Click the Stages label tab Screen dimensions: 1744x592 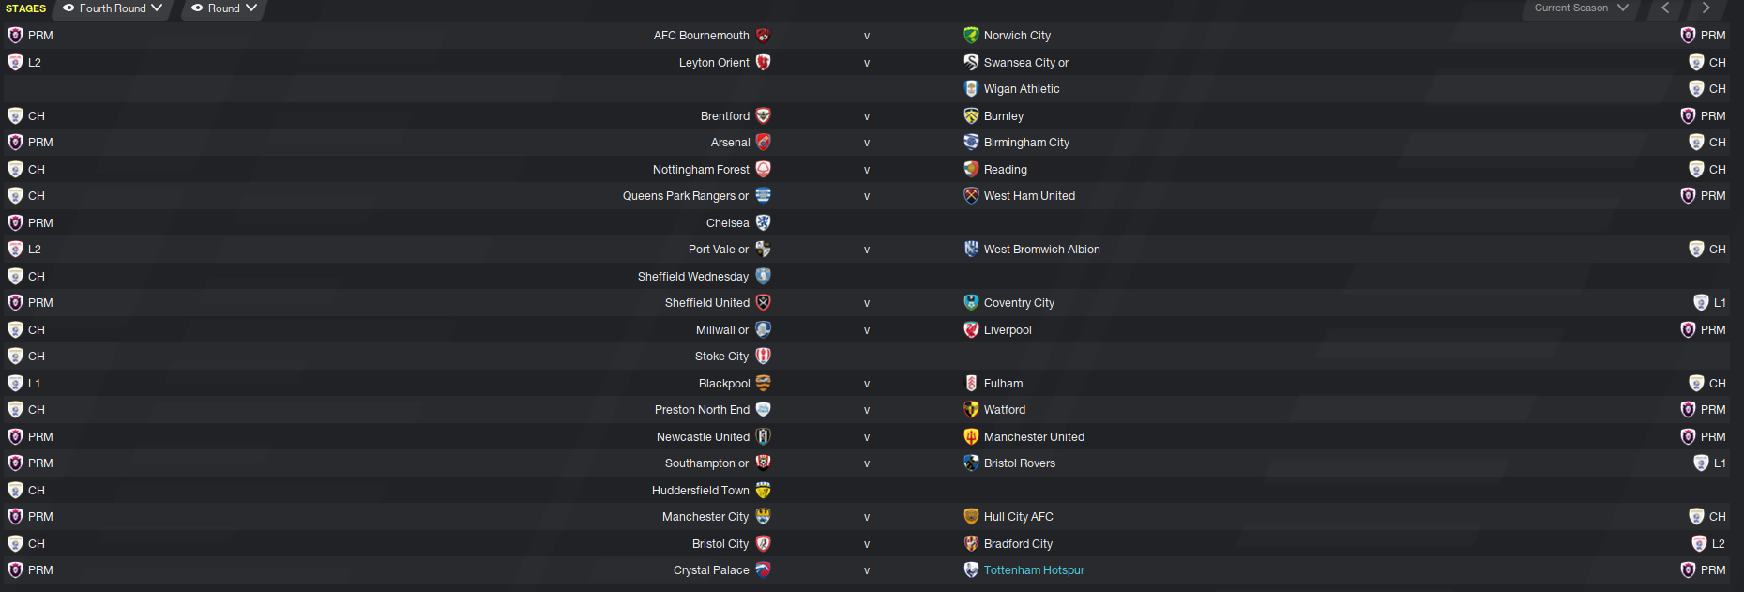coord(26,8)
